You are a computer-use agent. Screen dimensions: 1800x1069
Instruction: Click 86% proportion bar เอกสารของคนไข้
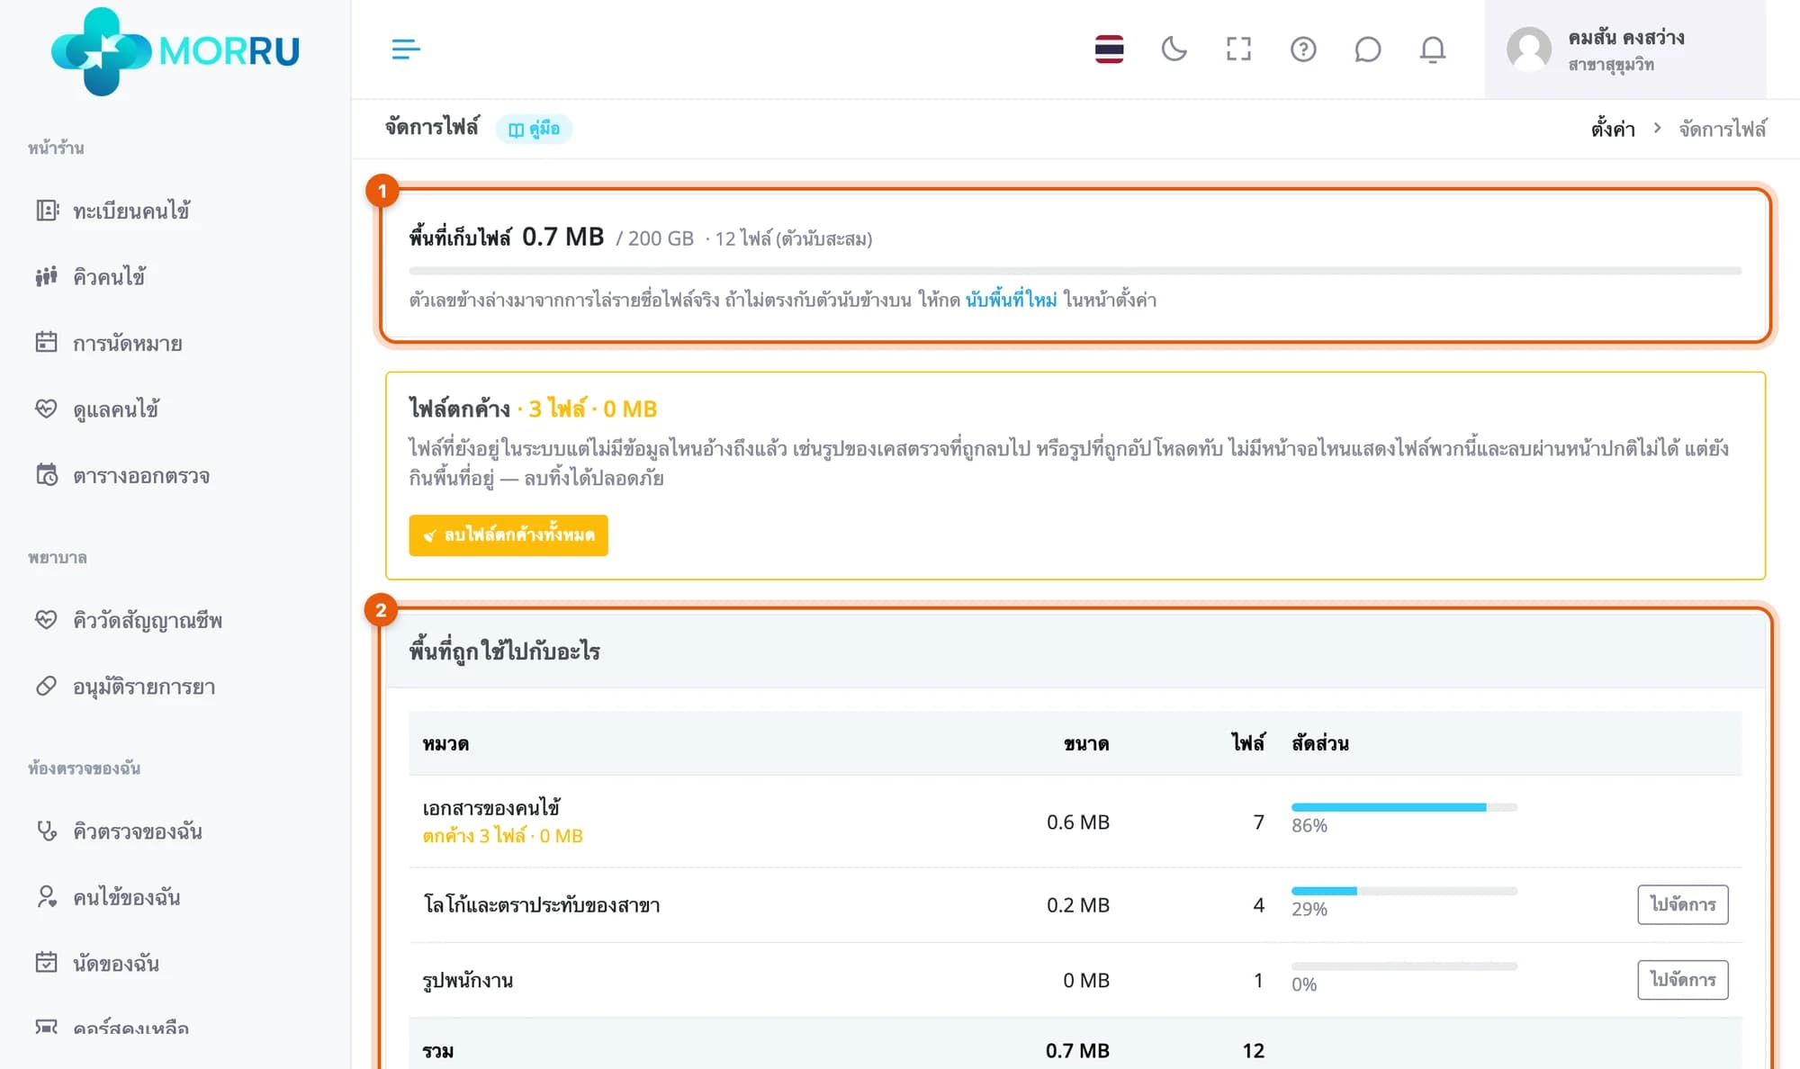pyautogui.click(x=1404, y=807)
